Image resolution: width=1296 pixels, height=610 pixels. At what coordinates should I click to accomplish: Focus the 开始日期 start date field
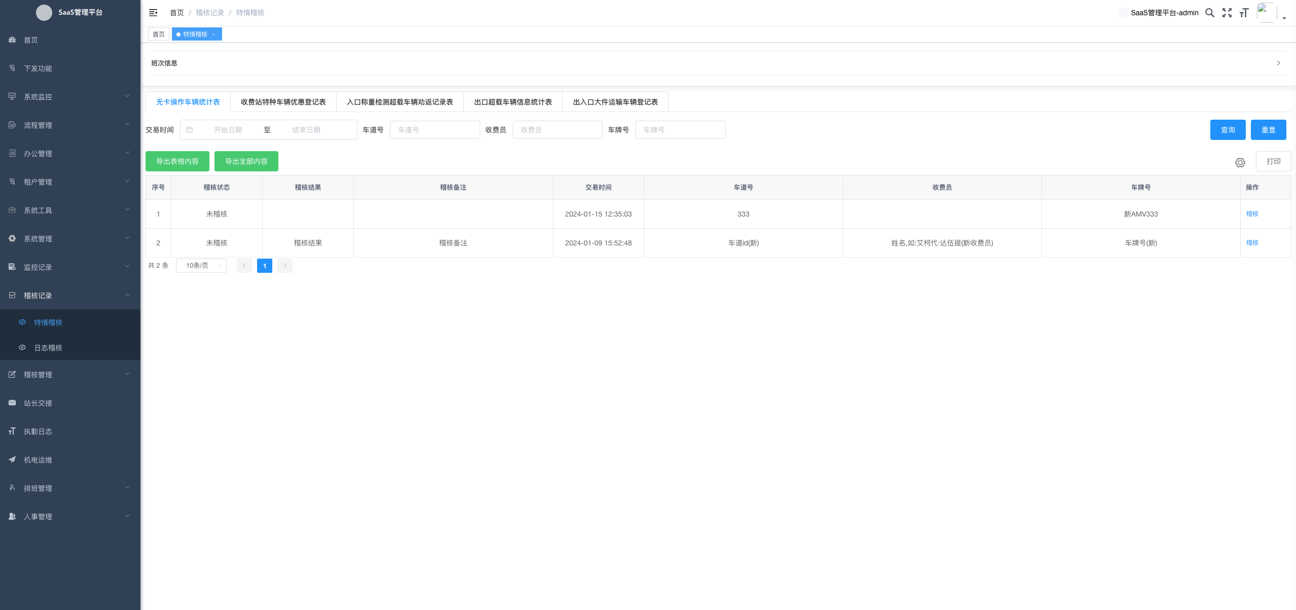tap(228, 130)
